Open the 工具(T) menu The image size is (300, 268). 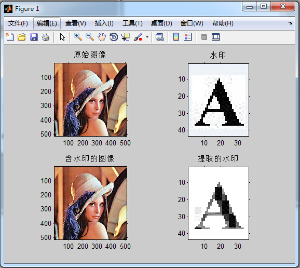pos(132,23)
